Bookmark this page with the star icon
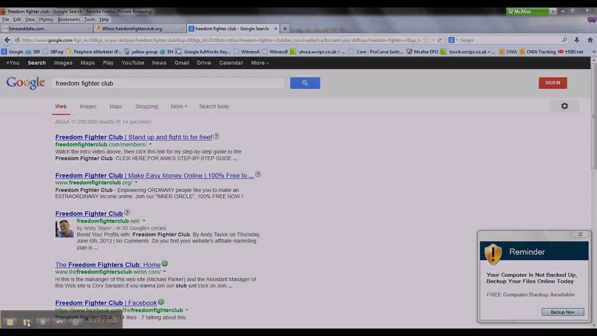 click(x=426, y=40)
